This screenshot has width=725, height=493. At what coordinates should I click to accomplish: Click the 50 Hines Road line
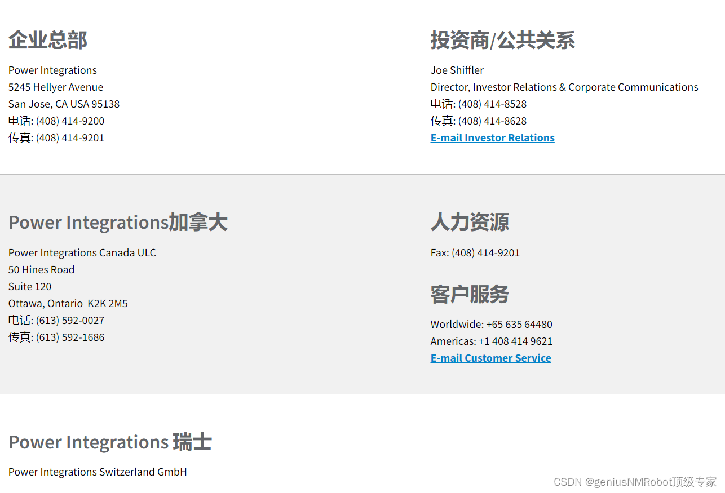[x=41, y=270]
